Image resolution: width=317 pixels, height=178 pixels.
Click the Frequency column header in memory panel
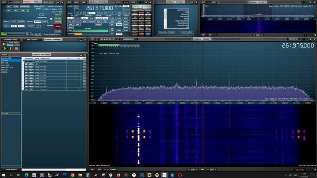coord(29,58)
